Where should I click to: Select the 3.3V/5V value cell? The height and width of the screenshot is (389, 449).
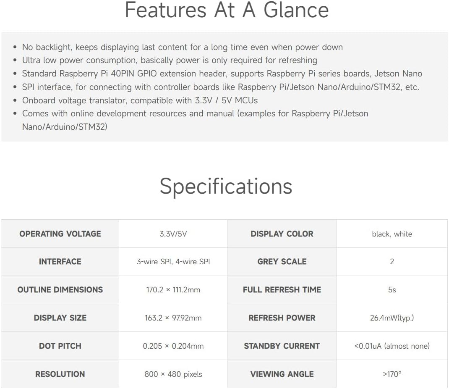(173, 234)
